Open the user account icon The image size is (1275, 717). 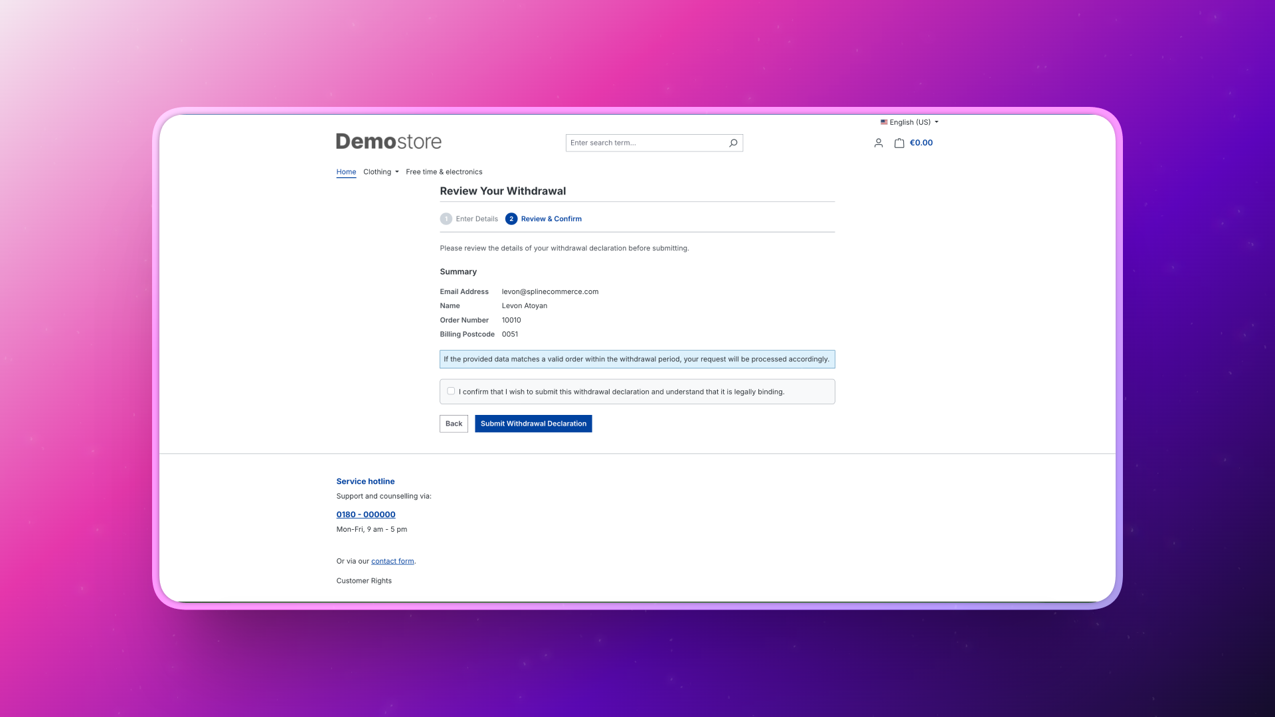(879, 143)
